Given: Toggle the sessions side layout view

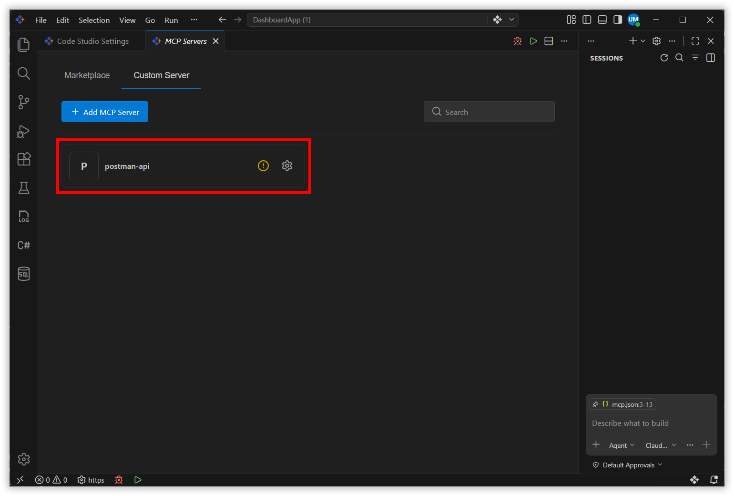Looking at the screenshot, I should point(711,58).
